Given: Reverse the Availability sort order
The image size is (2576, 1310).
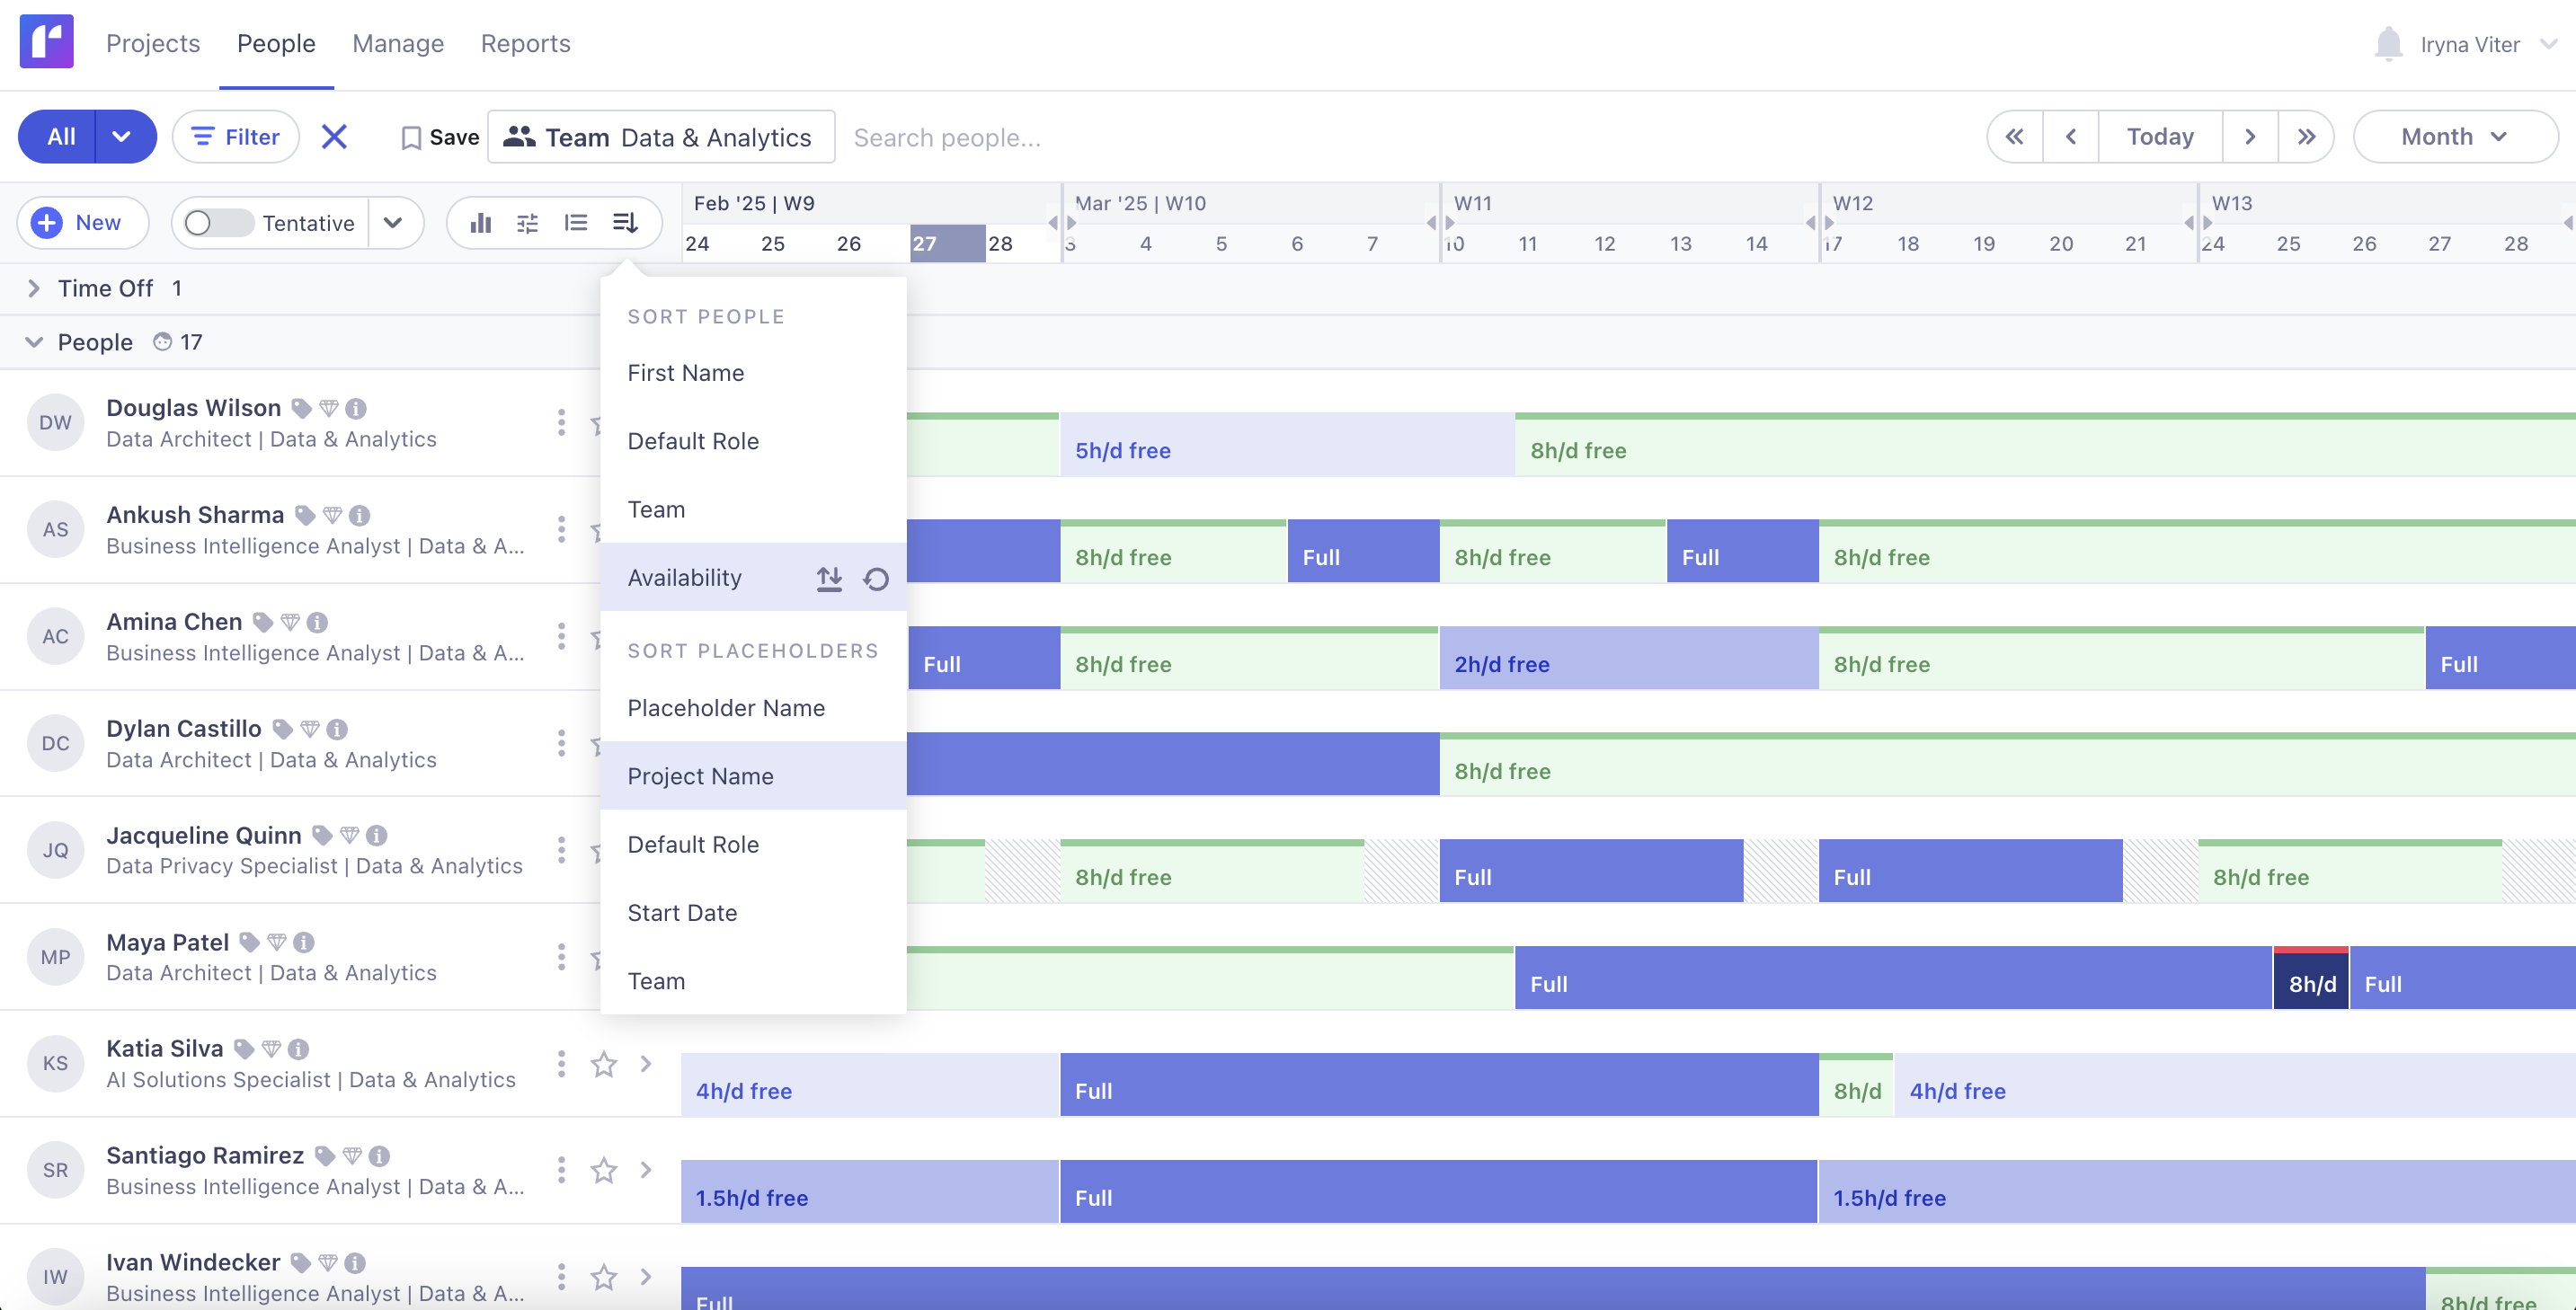Looking at the screenshot, I should (x=829, y=578).
